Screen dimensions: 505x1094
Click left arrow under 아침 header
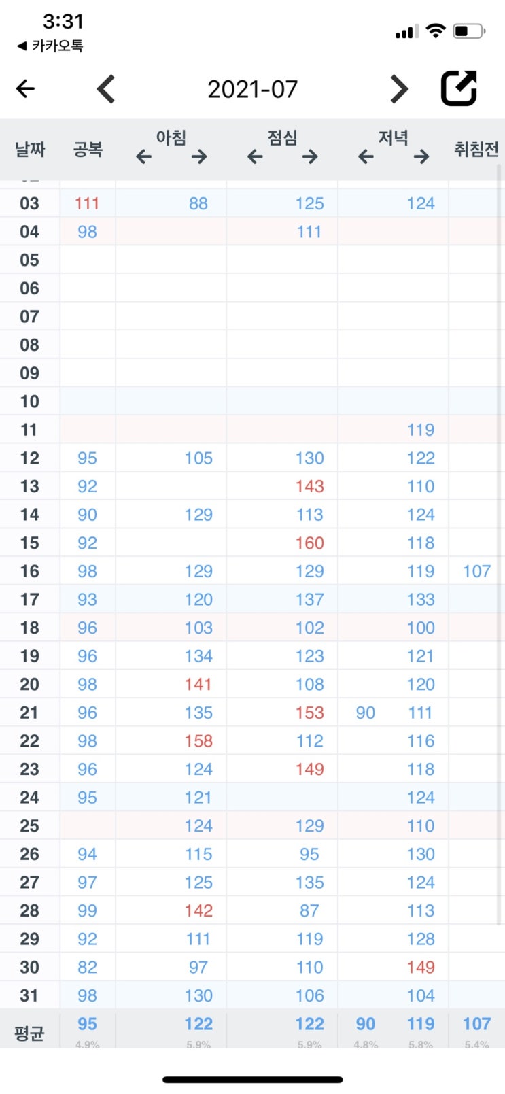pos(143,157)
